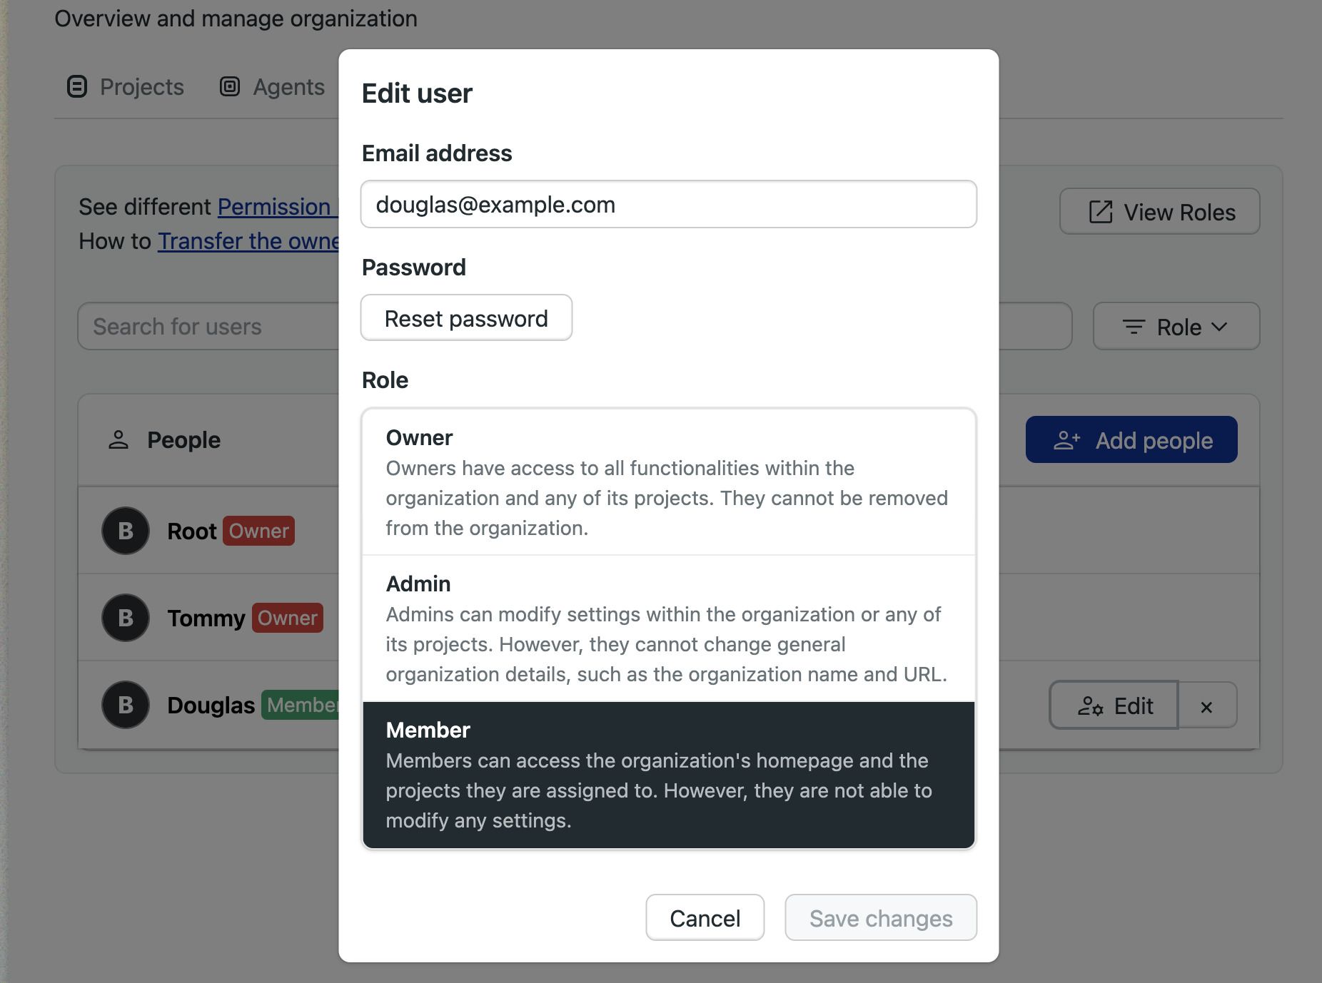Select the Admin role option

pyautogui.click(x=669, y=628)
